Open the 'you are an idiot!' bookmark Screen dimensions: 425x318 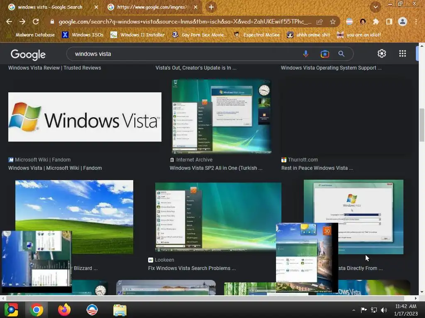359,35
